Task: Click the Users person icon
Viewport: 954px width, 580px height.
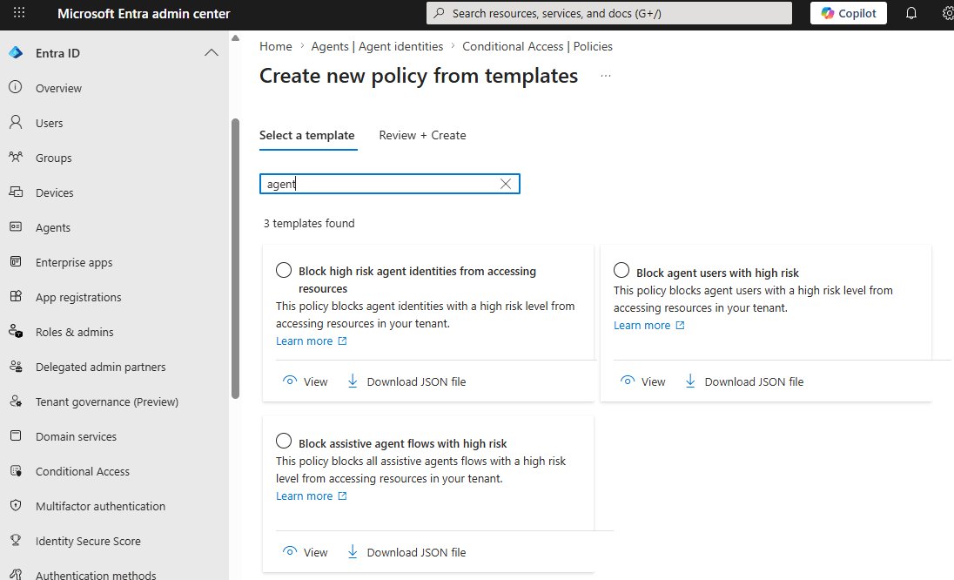Action: (16, 122)
